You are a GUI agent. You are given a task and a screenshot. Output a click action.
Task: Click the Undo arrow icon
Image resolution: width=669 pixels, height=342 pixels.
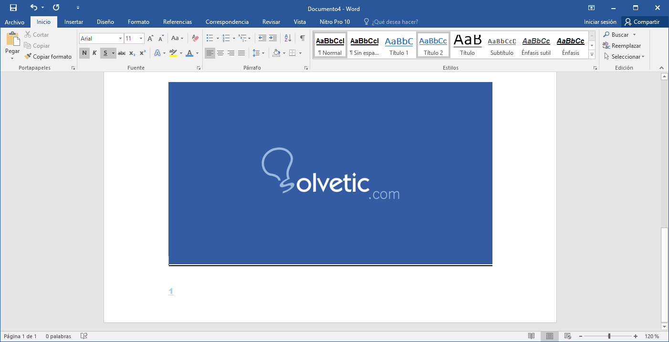tap(34, 8)
